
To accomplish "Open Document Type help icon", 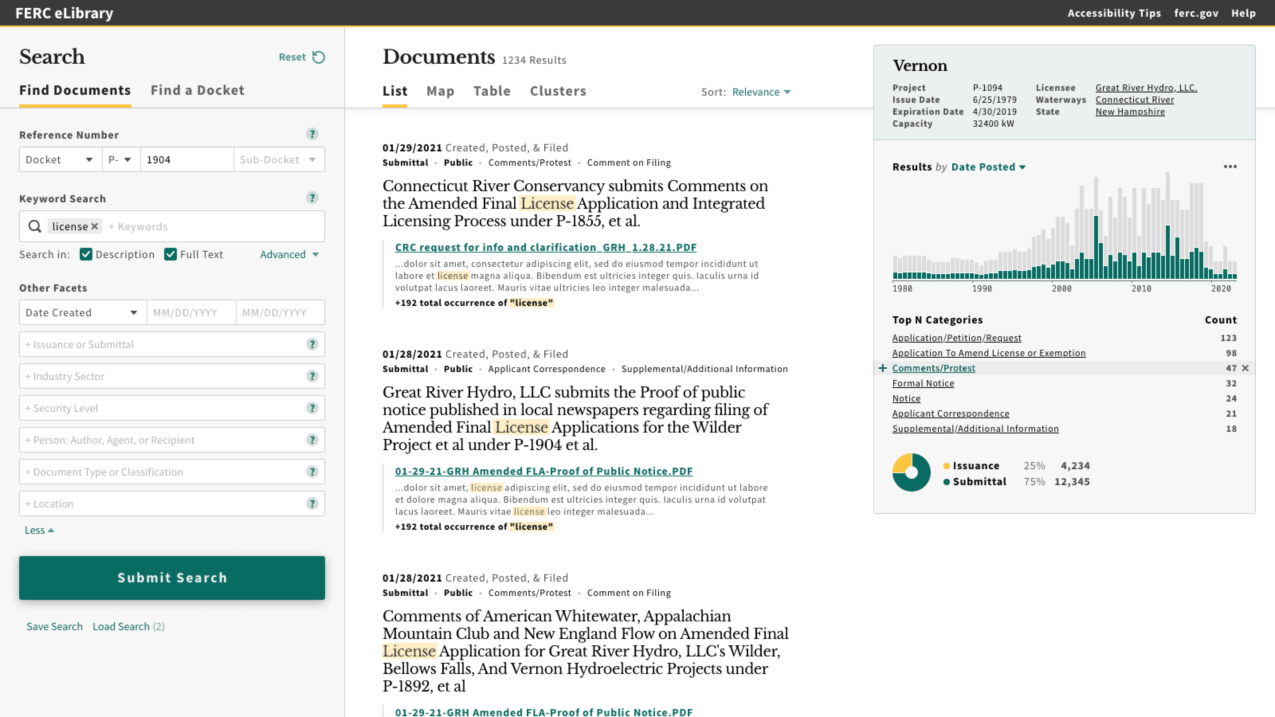I will coord(312,472).
